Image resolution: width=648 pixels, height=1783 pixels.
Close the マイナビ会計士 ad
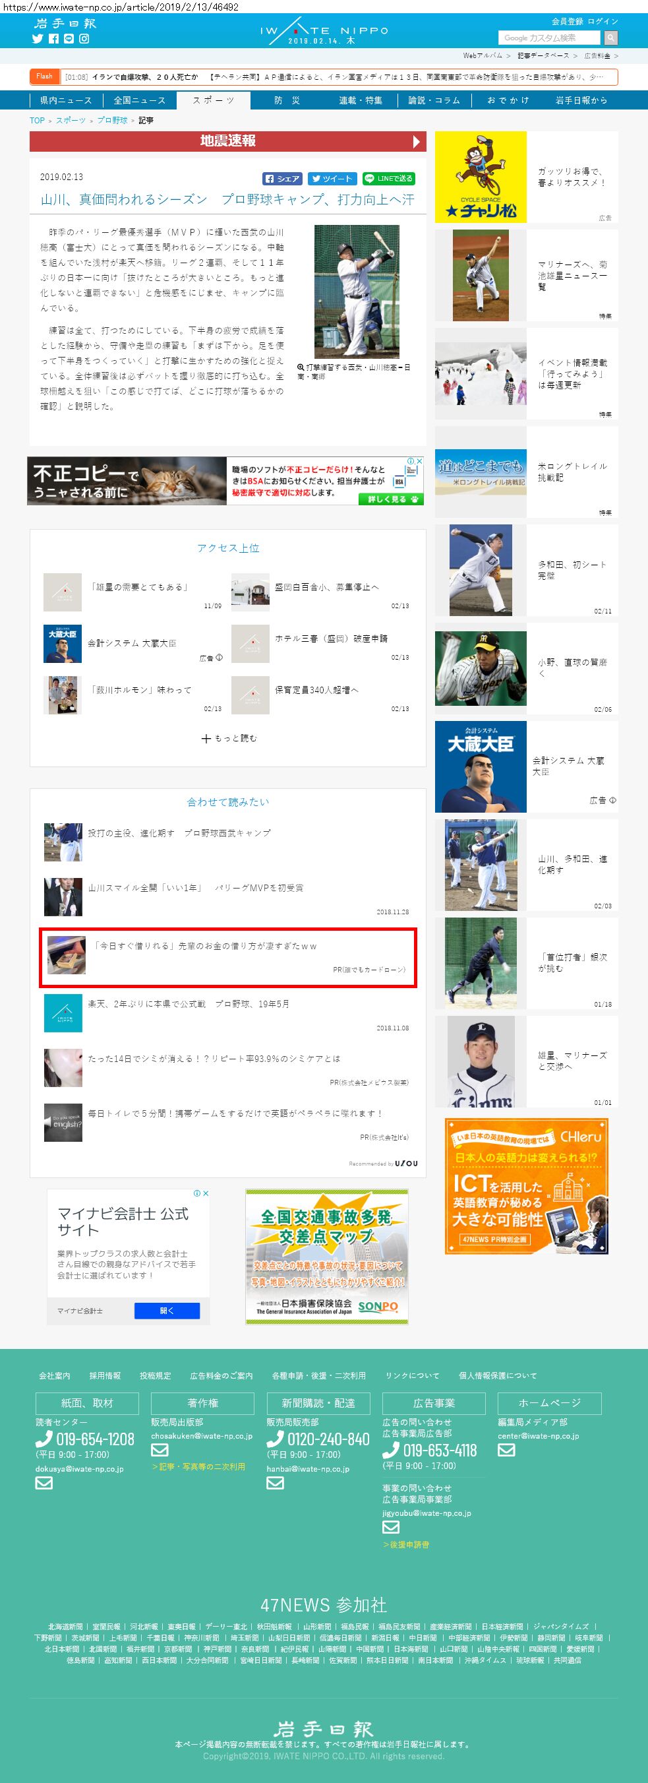click(x=206, y=1193)
